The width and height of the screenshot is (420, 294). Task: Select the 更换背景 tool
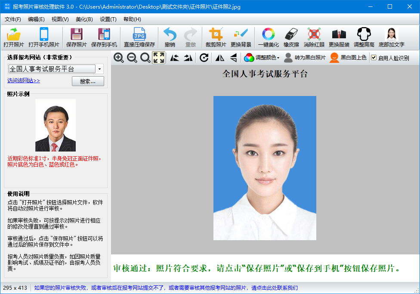[x=241, y=37]
